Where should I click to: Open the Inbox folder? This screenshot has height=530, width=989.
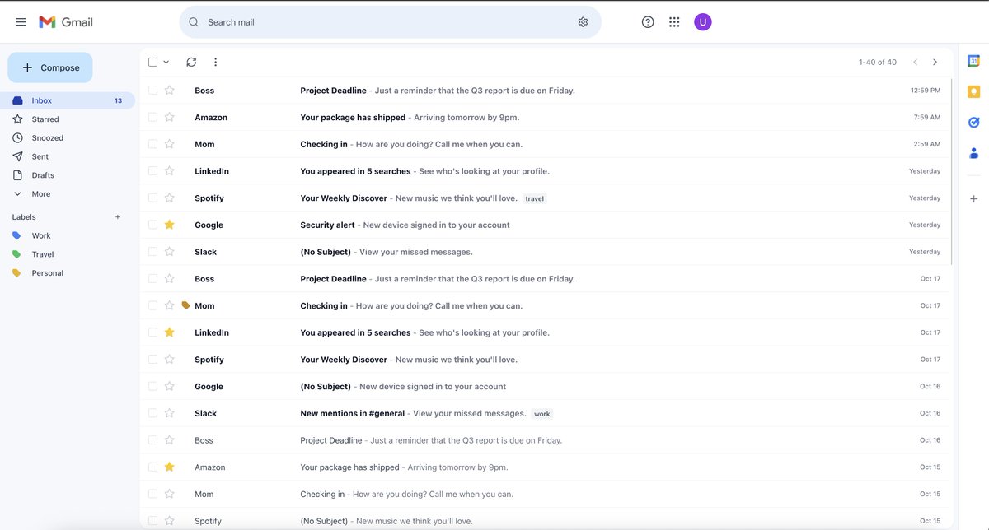point(68,100)
